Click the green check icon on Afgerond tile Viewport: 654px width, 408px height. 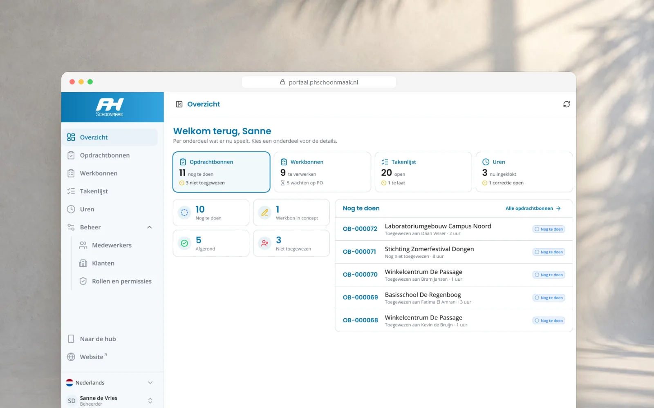185,244
